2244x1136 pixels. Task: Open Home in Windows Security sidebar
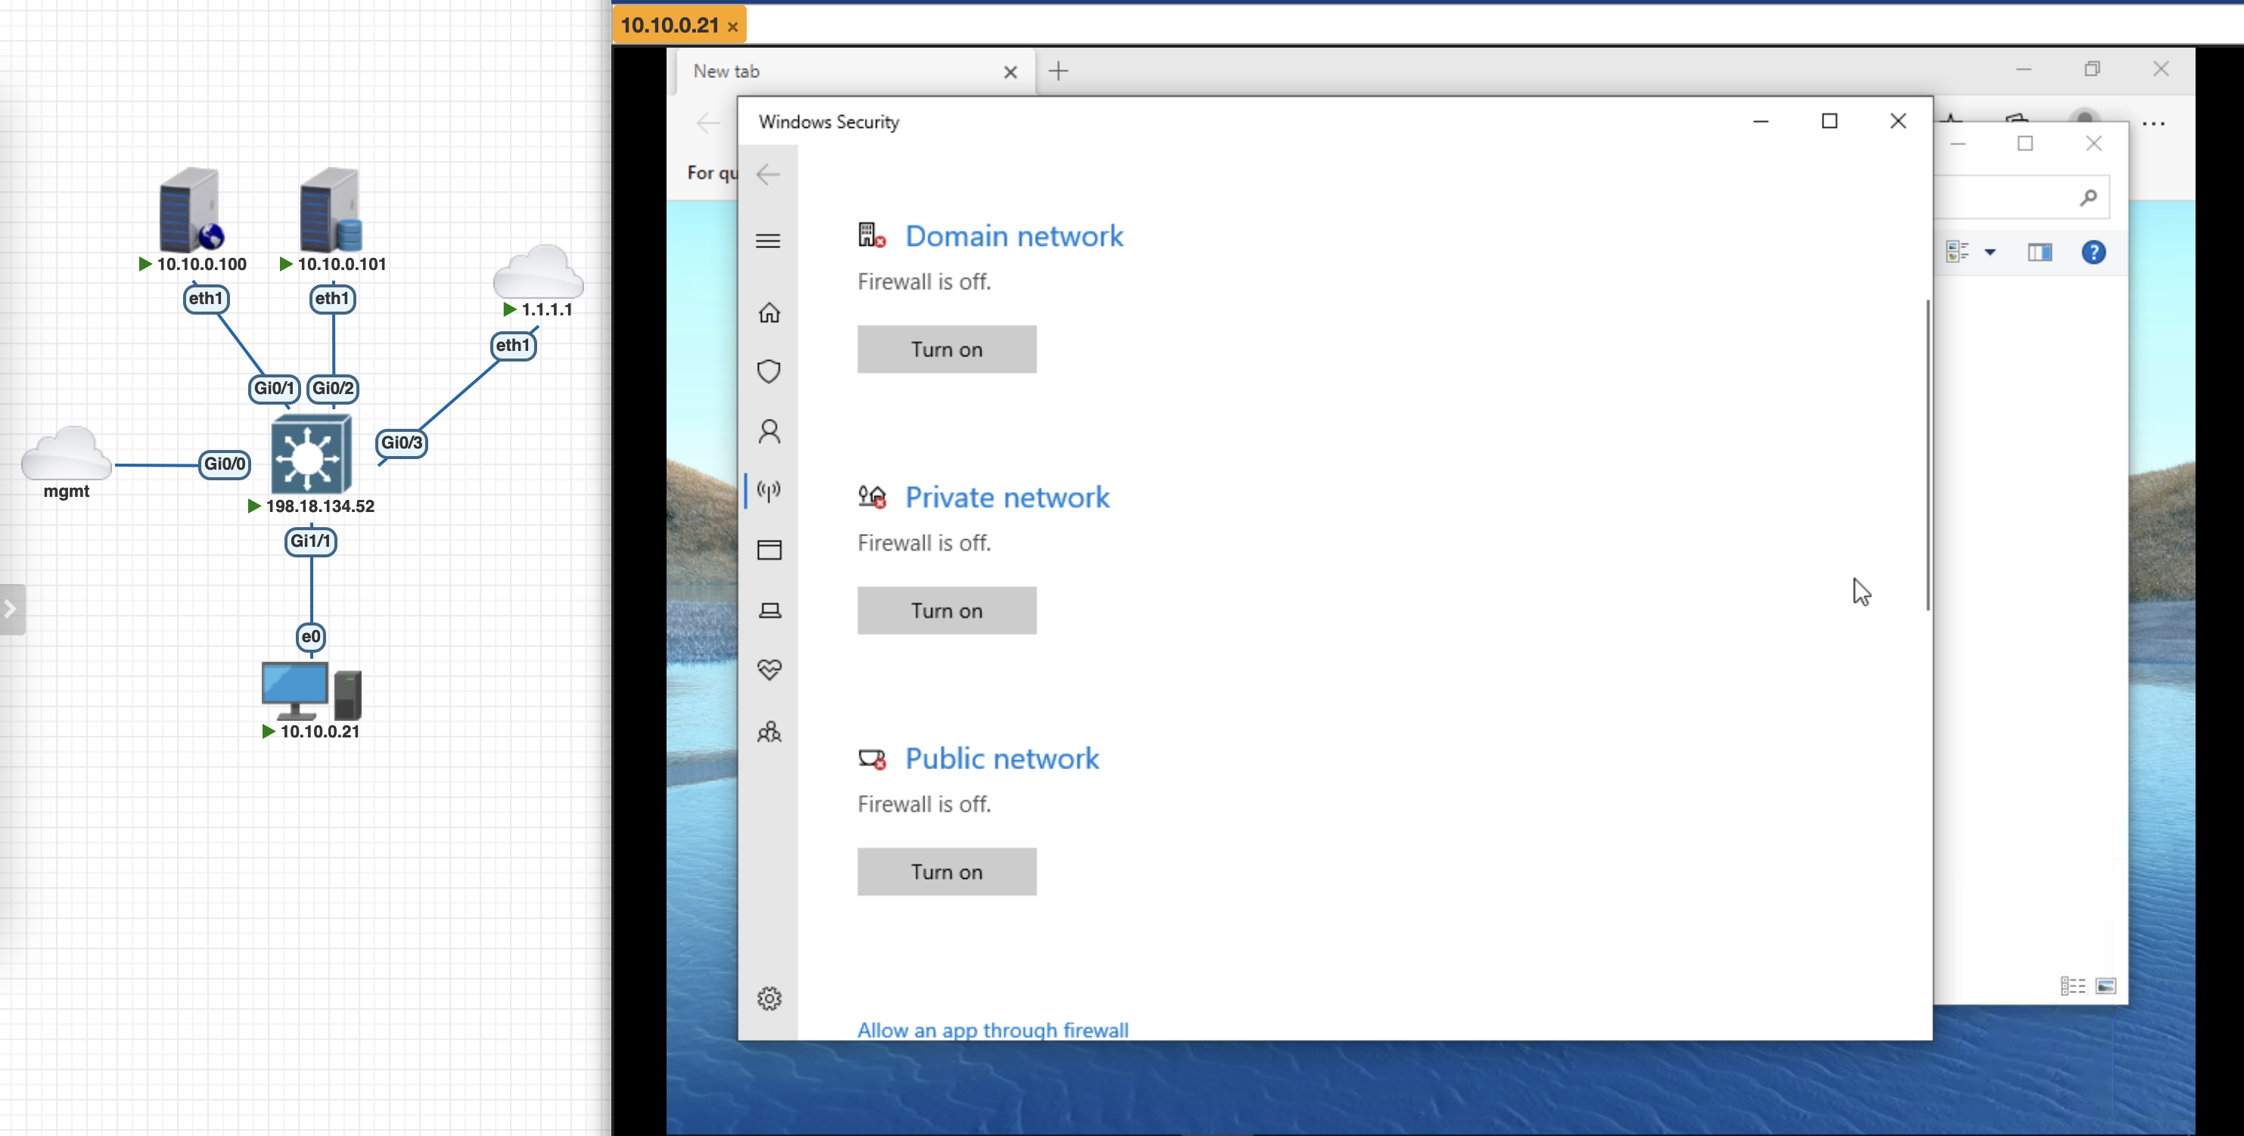click(x=769, y=312)
